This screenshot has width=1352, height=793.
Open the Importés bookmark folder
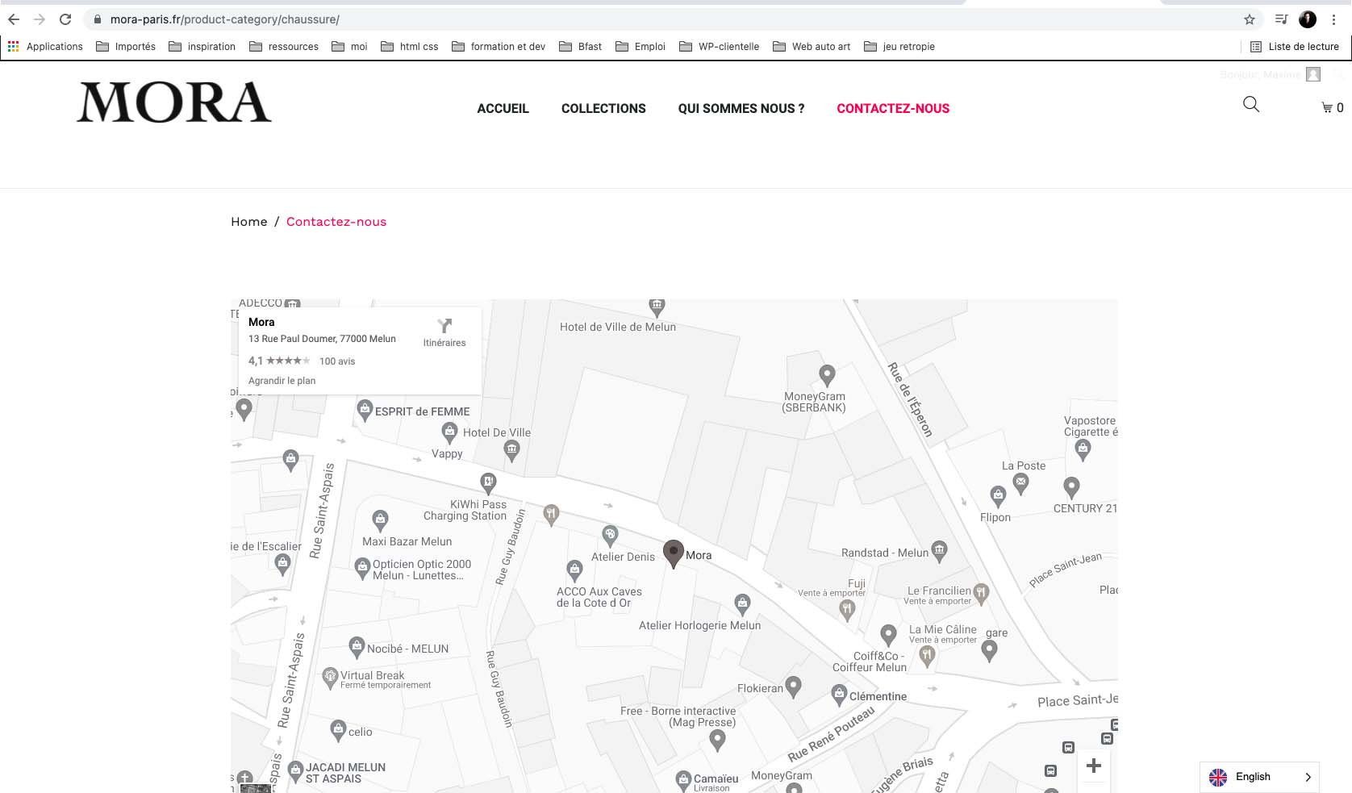pyautogui.click(x=126, y=47)
